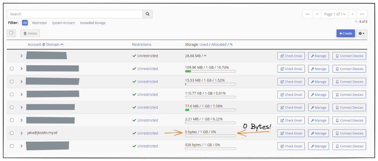The width and height of the screenshot is (378, 161).
Task: Click the next page arrow
Action: (x=352, y=14)
